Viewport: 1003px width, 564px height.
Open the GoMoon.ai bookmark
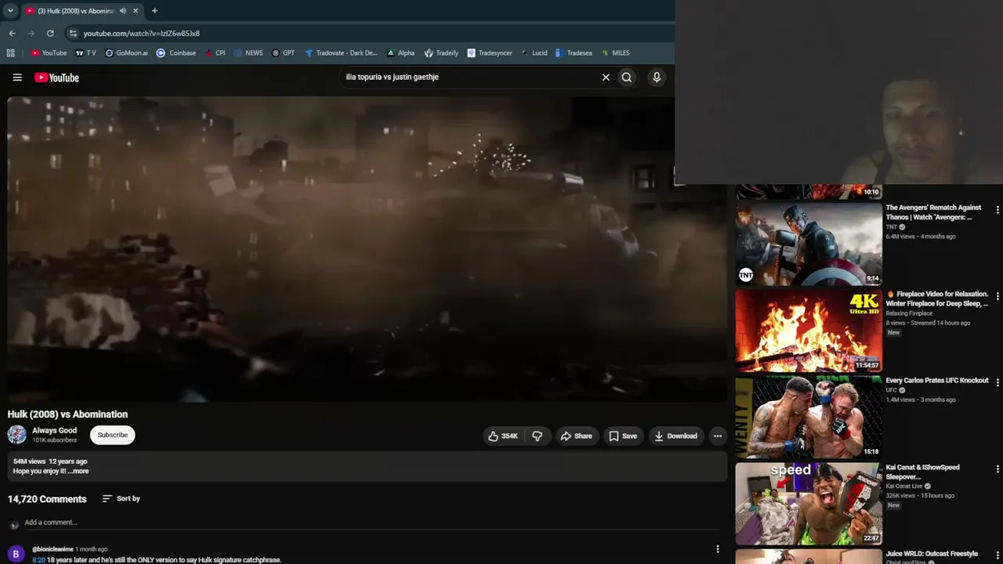coord(126,53)
